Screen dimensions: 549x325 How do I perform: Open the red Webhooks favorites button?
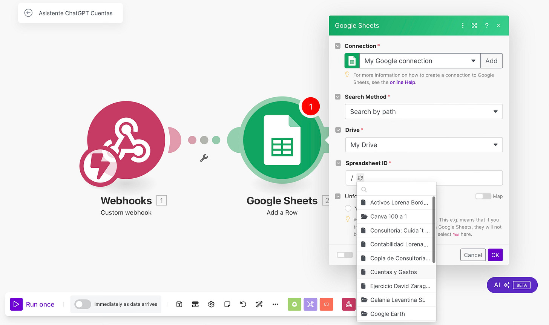pos(349,304)
